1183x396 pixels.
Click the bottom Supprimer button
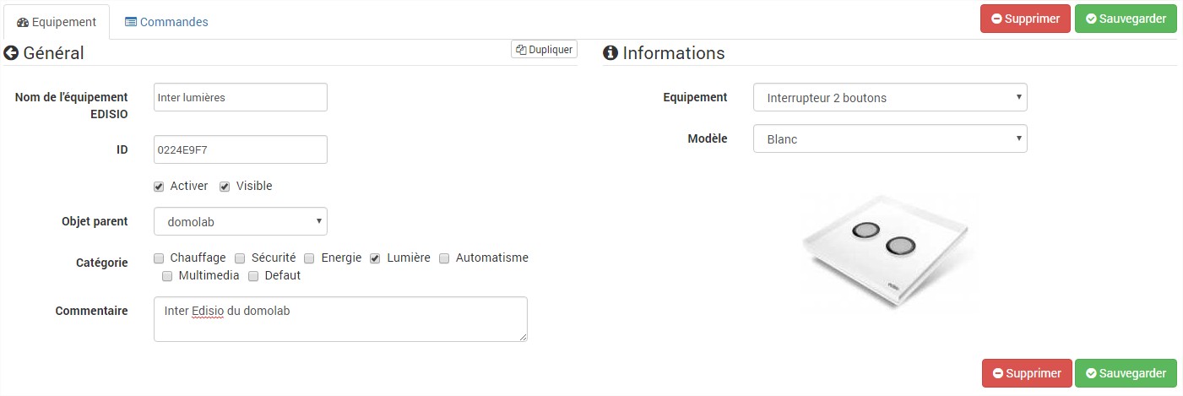(x=1027, y=373)
